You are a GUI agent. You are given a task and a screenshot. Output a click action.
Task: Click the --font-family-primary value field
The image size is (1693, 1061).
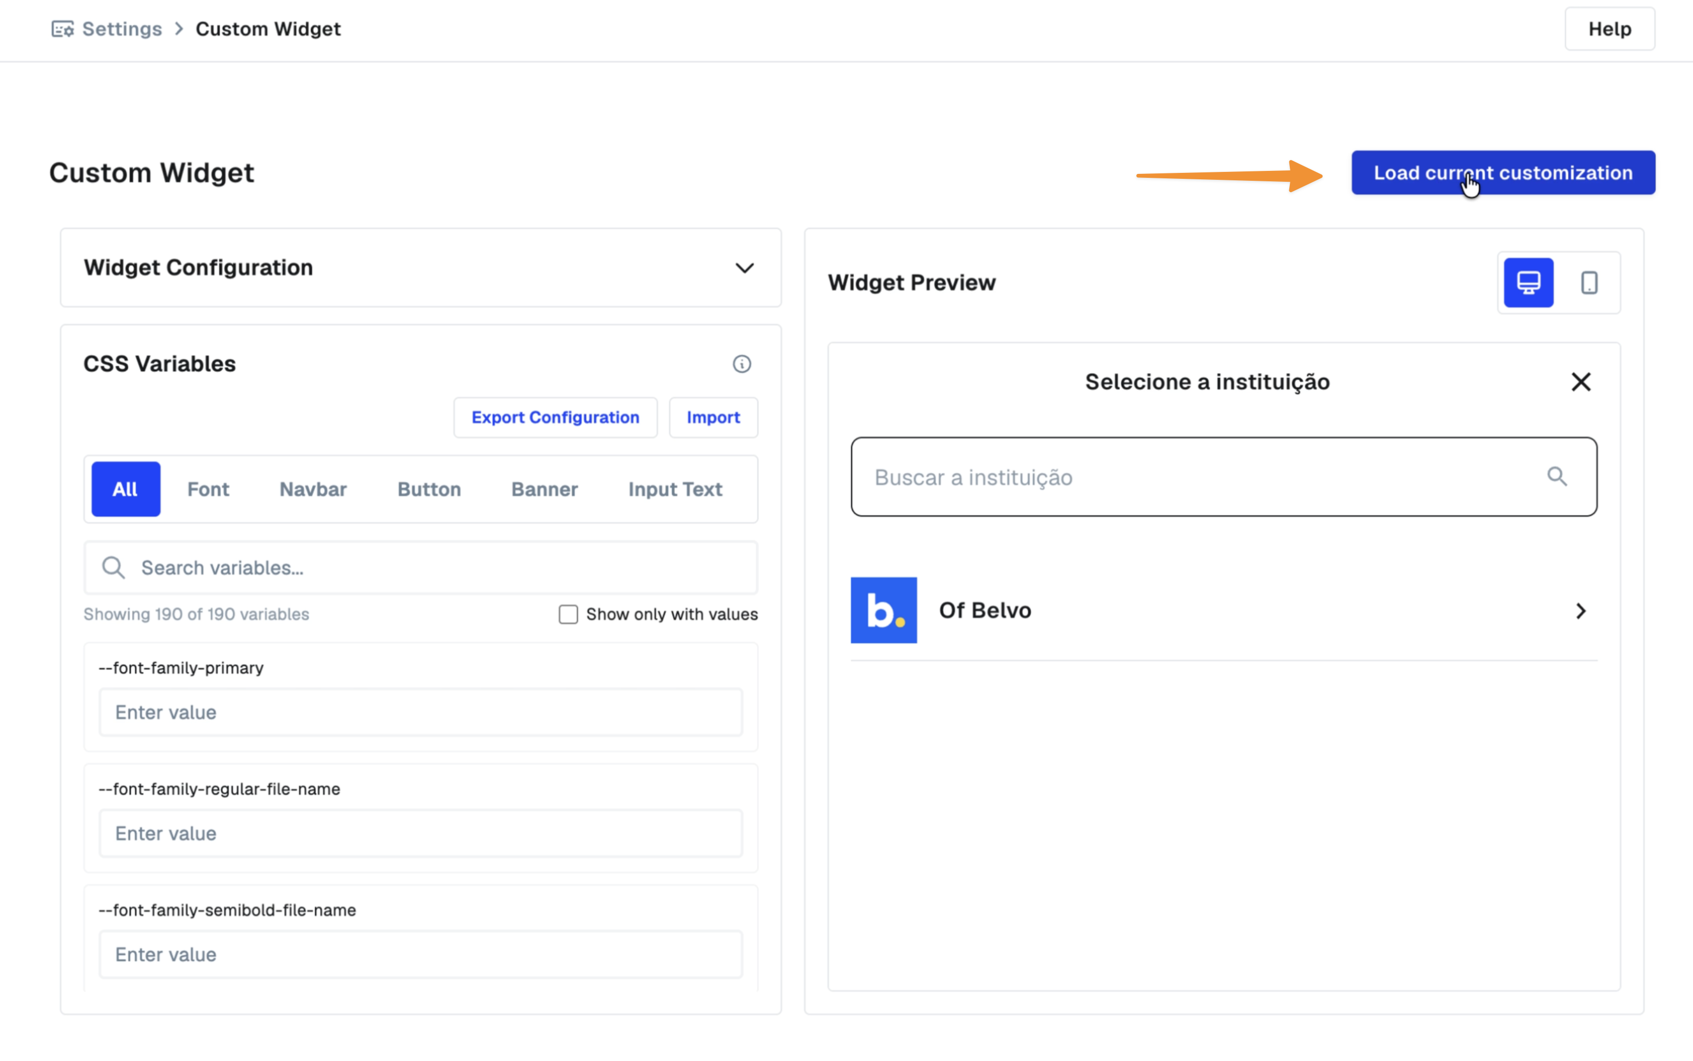(420, 711)
